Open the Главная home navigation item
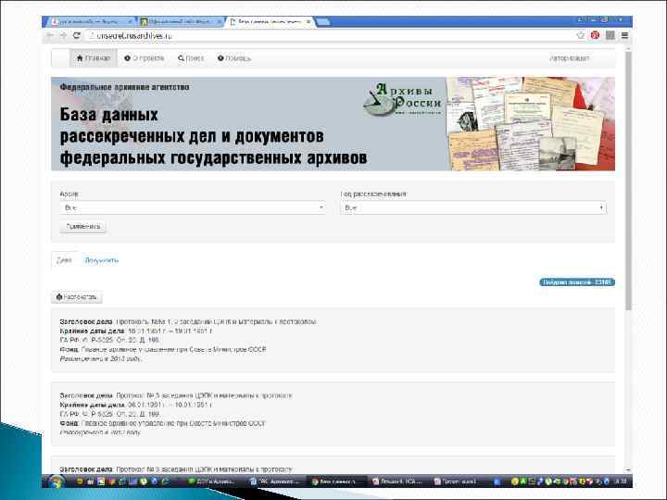Viewport: 667px width, 500px height. click(94, 58)
